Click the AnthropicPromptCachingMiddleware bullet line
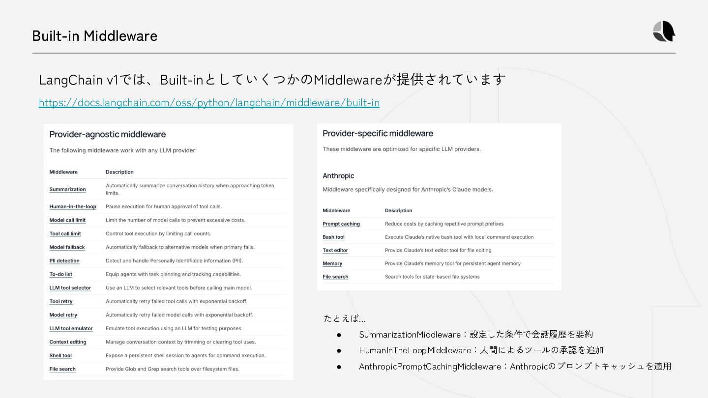The height and width of the screenshot is (398, 708). click(515, 366)
